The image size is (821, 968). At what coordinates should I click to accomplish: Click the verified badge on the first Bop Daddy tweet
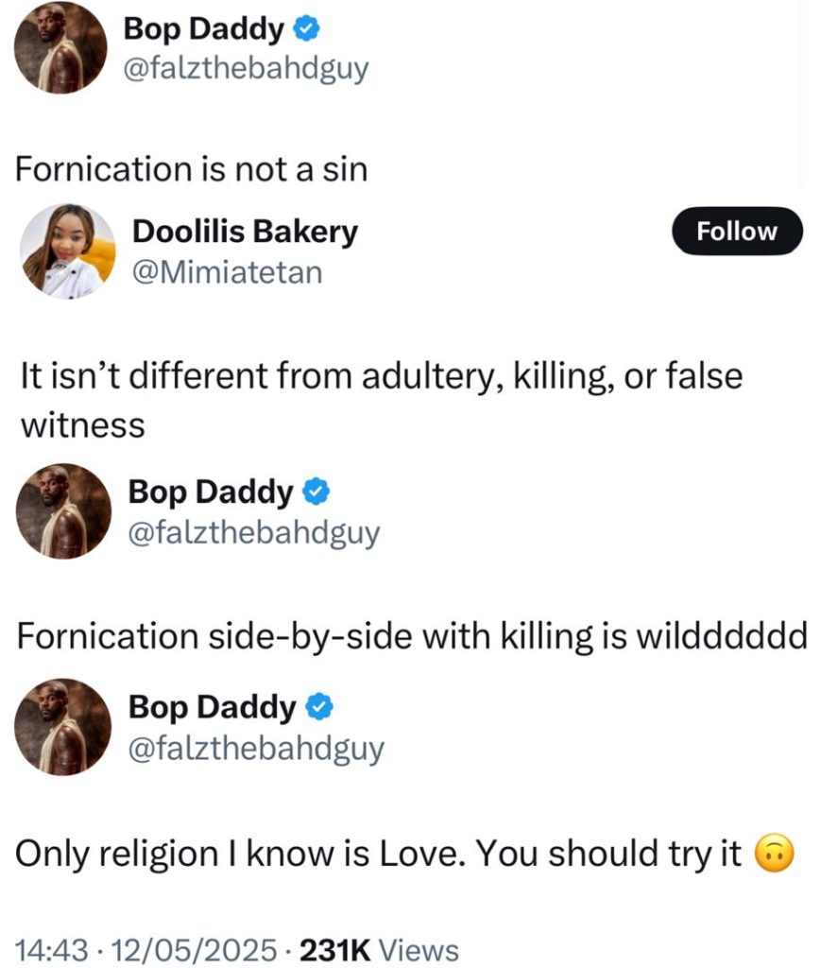click(306, 30)
